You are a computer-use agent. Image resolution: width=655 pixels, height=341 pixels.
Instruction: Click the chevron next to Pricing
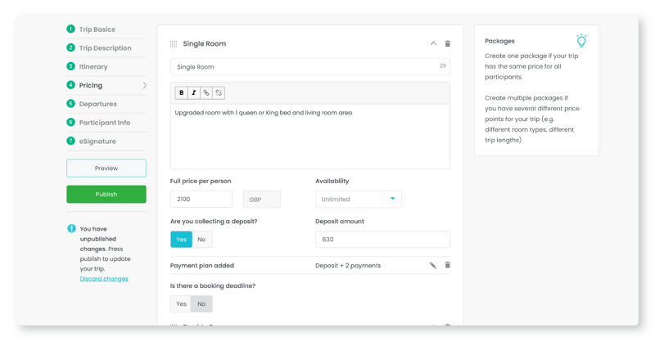click(145, 85)
